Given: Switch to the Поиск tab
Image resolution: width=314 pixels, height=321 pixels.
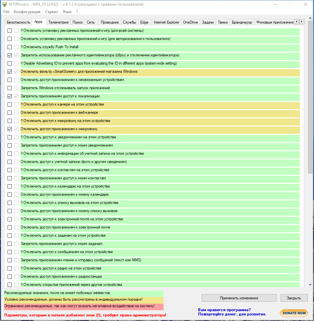Looking at the screenshot, I should (78, 22).
